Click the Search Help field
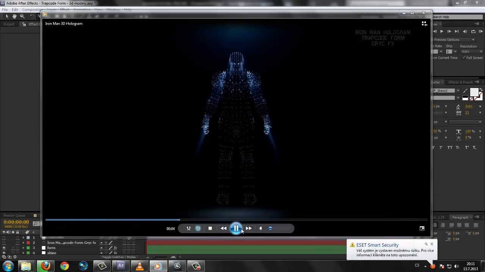The width and height of the screenshot is (485, 272). [x=457, y=17]
